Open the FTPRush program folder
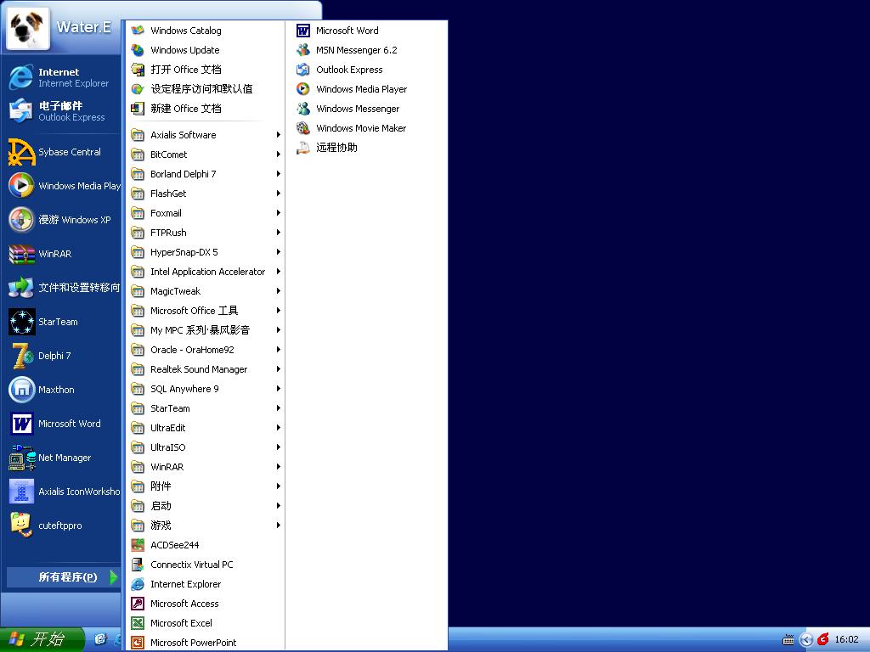 click(x=206, y=233)
